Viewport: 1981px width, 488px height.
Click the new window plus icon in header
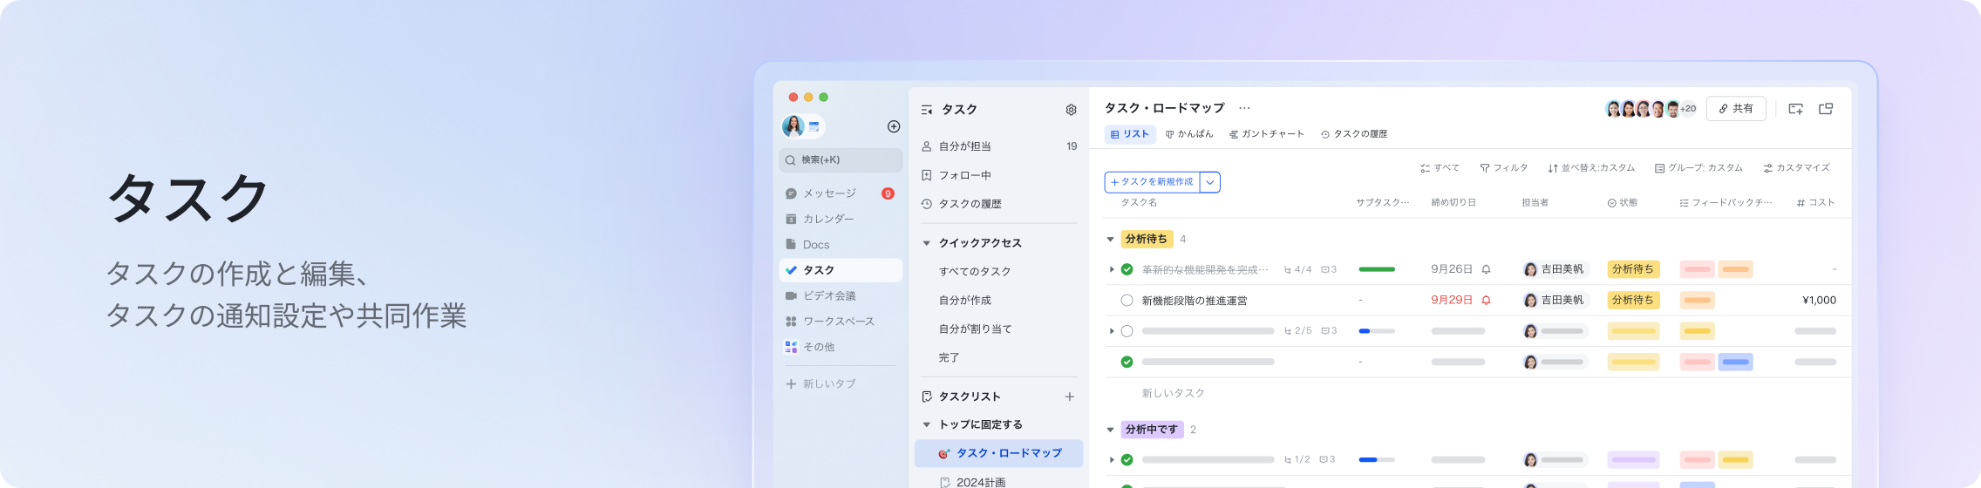point(1795,109)
